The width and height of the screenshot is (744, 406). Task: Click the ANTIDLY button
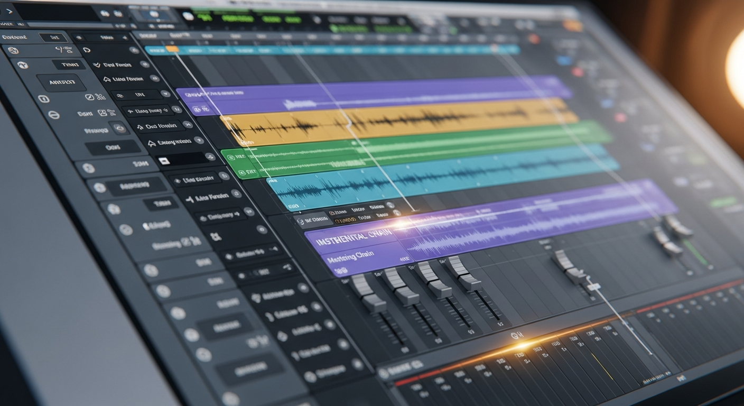point(62,82)
